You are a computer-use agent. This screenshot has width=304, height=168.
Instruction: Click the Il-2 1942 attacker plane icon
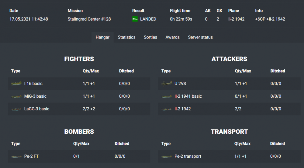pos(167,109)
